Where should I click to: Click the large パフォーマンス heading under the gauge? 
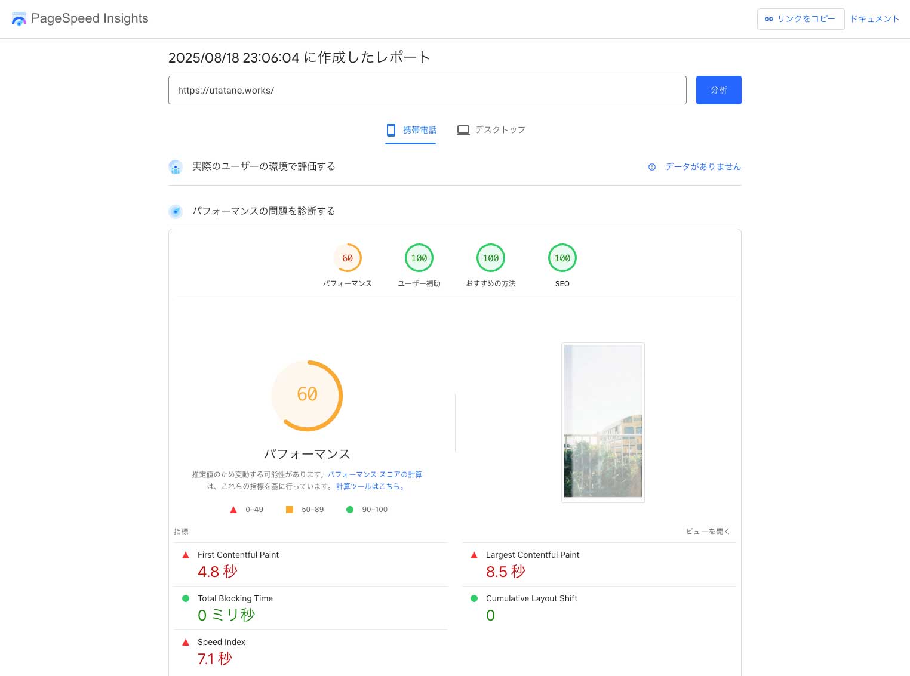pos(307,454)
